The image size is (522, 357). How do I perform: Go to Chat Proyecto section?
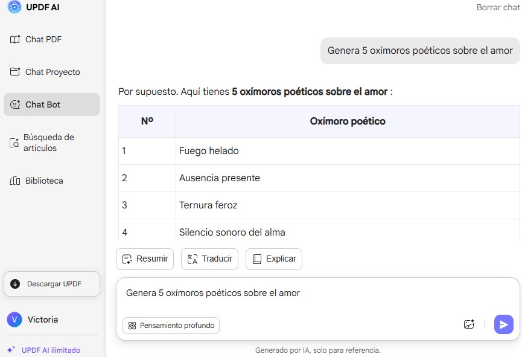52,72
